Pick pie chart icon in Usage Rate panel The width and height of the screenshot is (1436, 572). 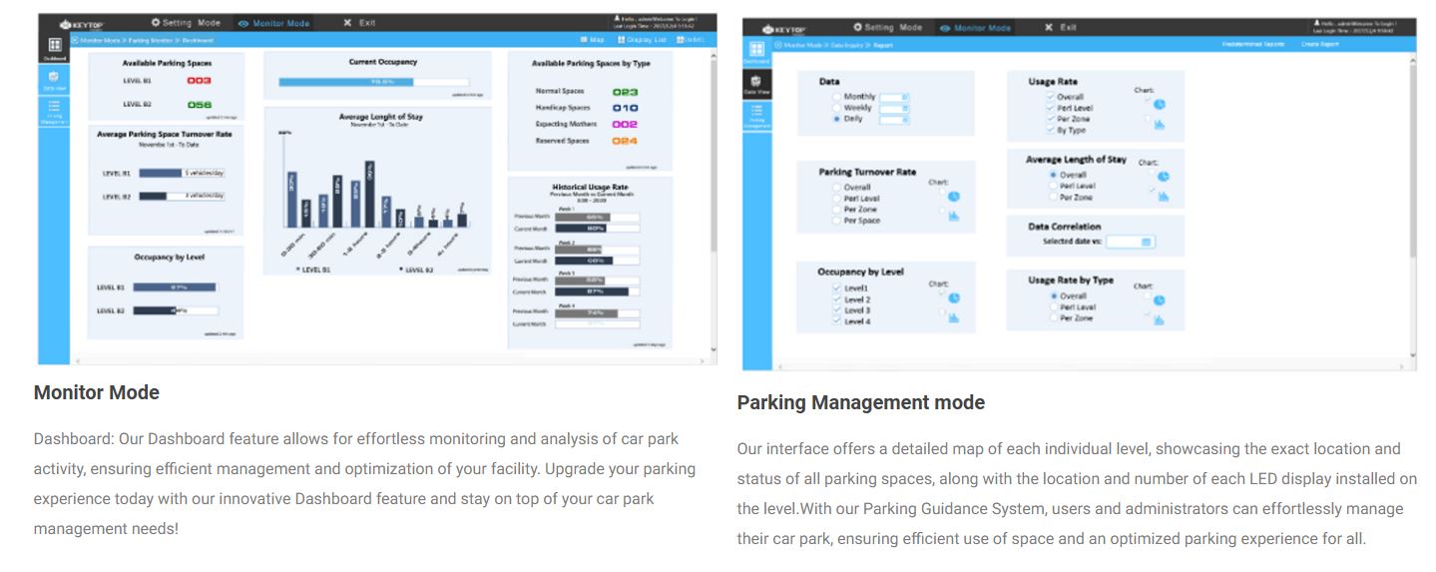(x=1159, y=104)
